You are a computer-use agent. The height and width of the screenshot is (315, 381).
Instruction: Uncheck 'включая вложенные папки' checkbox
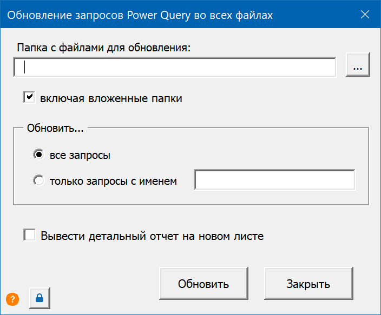[29, 97]
